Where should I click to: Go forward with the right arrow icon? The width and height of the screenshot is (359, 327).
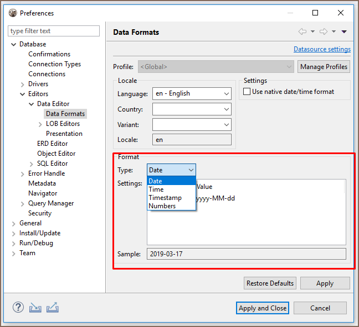click(324, 31)
